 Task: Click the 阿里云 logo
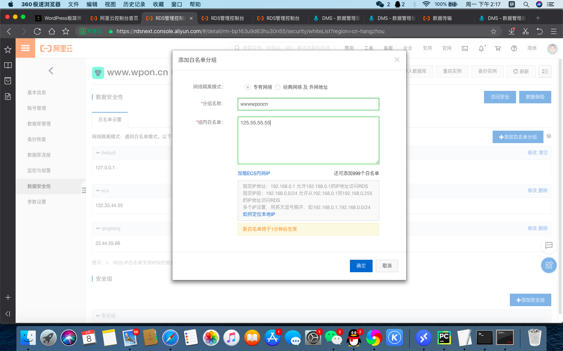pos(56,48)
